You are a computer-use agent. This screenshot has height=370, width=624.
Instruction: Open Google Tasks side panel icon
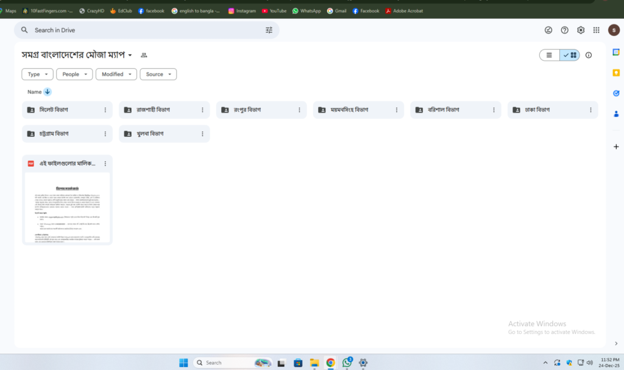pos(616,93)
